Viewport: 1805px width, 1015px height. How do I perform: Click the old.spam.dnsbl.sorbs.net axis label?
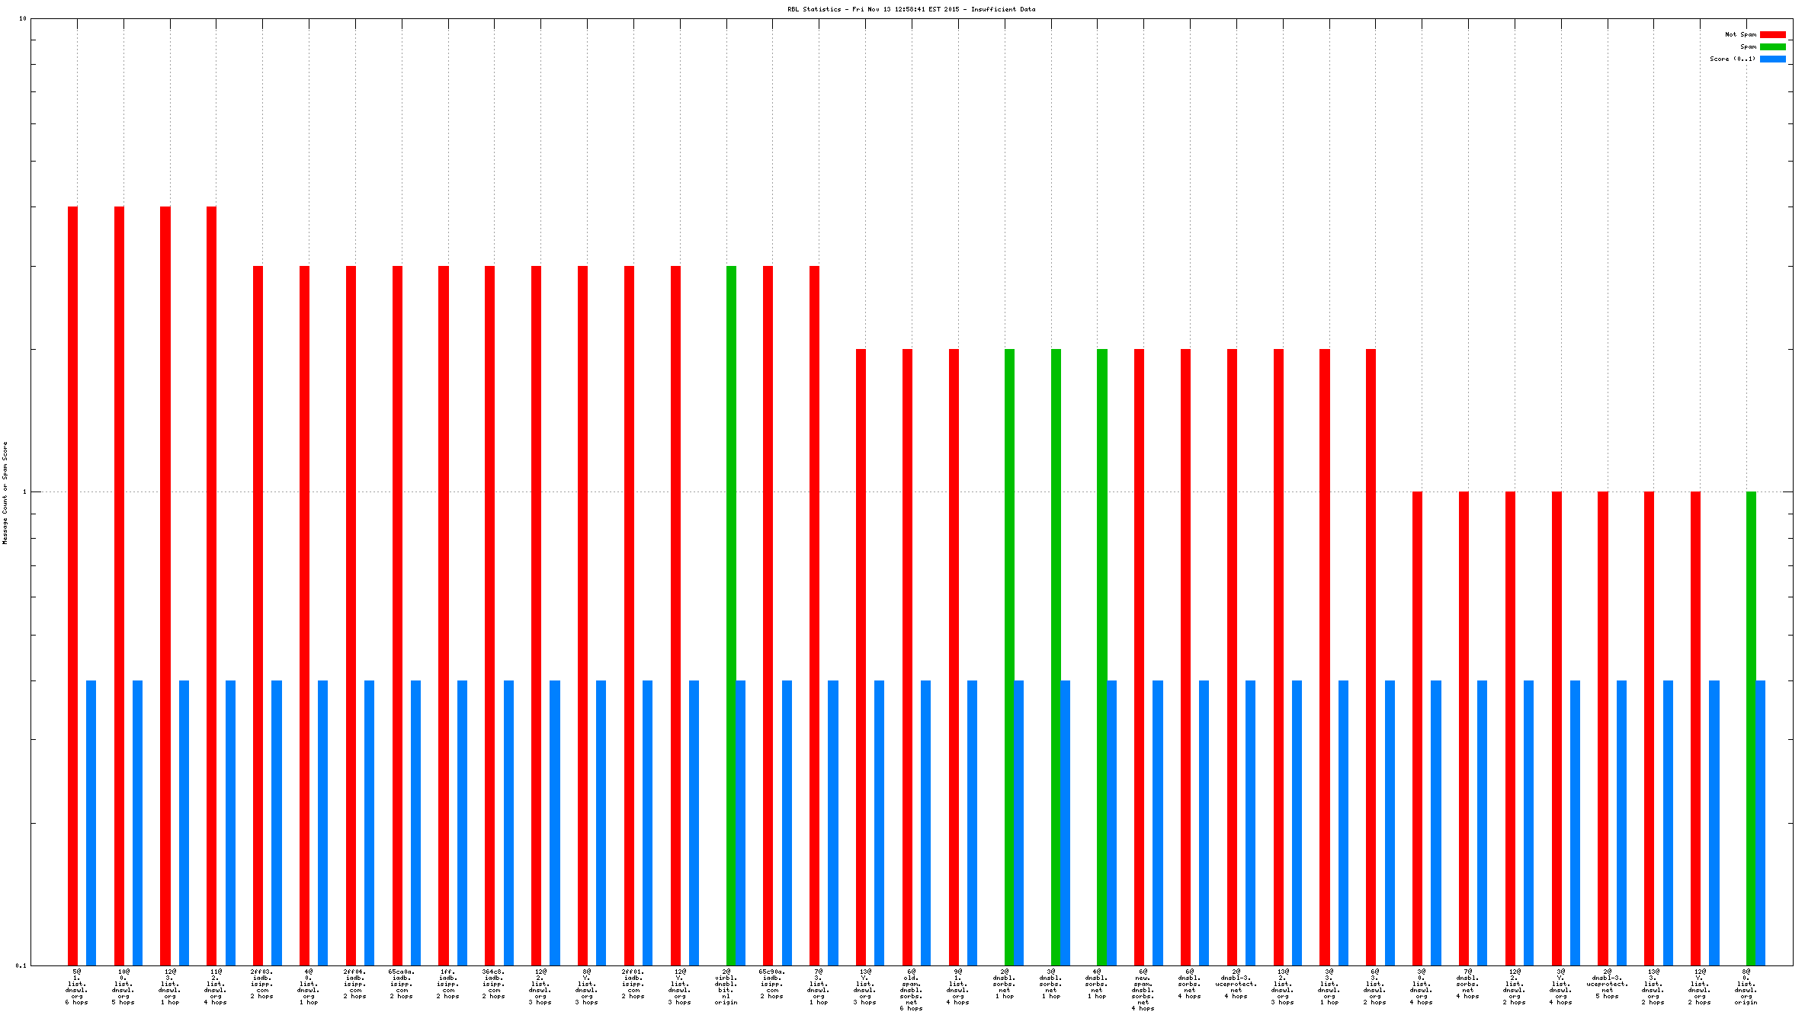coord(911,990)
